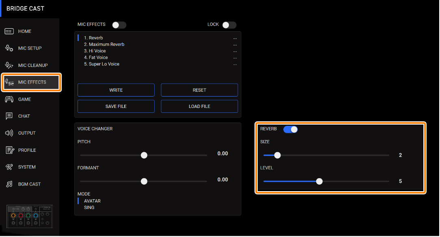Viewport: 440px width, 237px height.
Task: Click the GAME controller icon
Action: click(9, 99)
